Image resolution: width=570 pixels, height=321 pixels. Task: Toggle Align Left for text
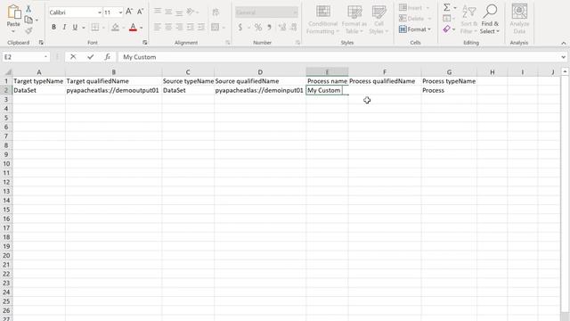click(158, 28)
